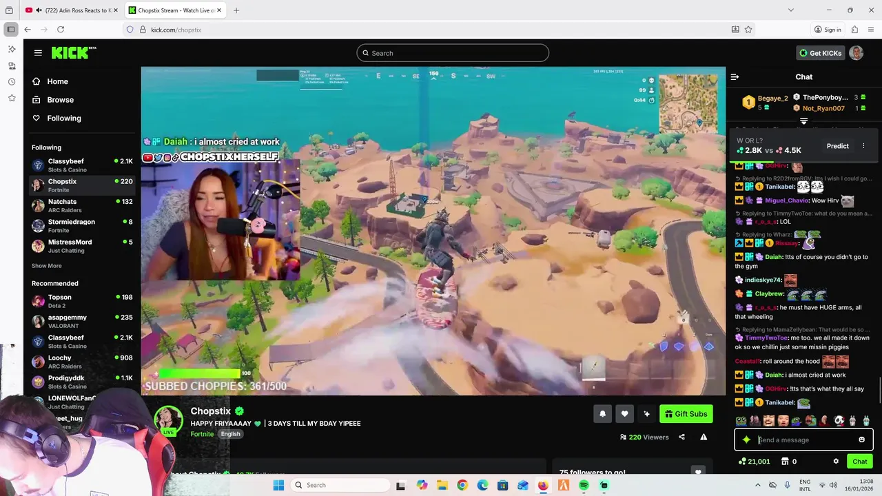Click the Windows Start button
This screenshot has width=882, height=496.
point(278,485)
